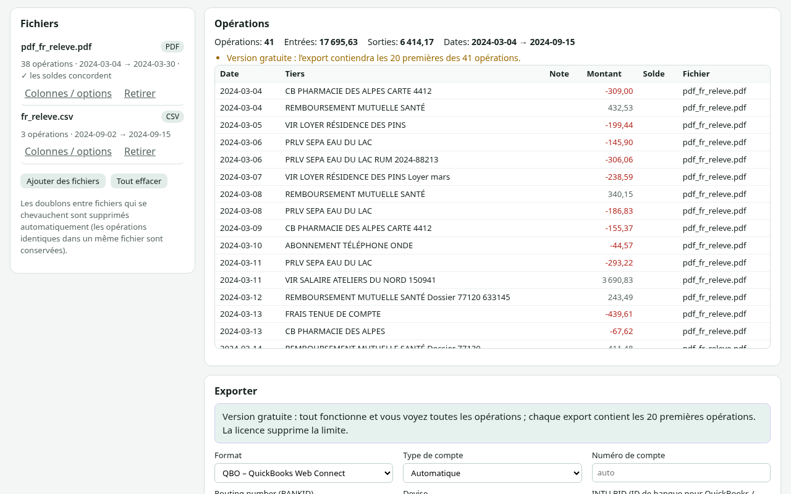Click the amount 3 690,83
Screen dimensions: 791x494
(617, 280)
